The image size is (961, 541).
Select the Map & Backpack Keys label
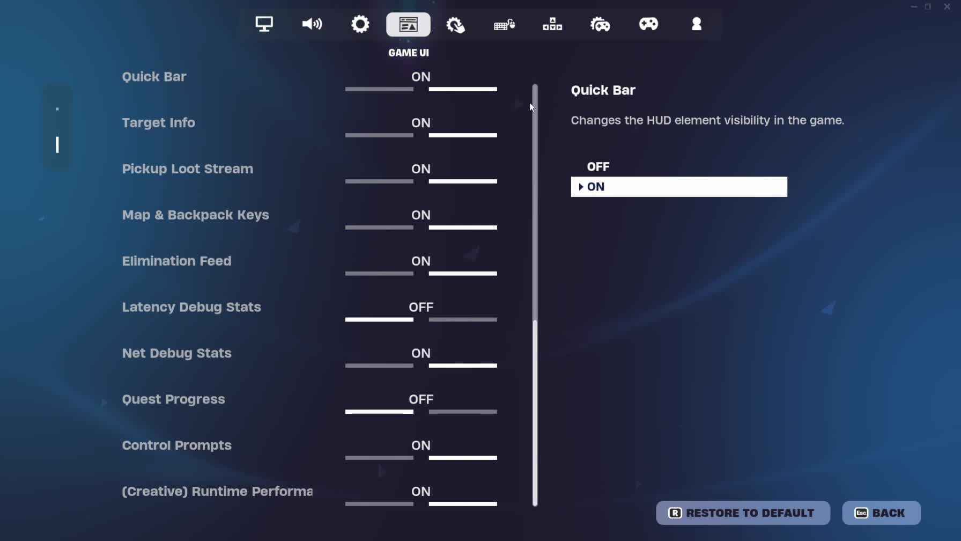coord(195,215)
